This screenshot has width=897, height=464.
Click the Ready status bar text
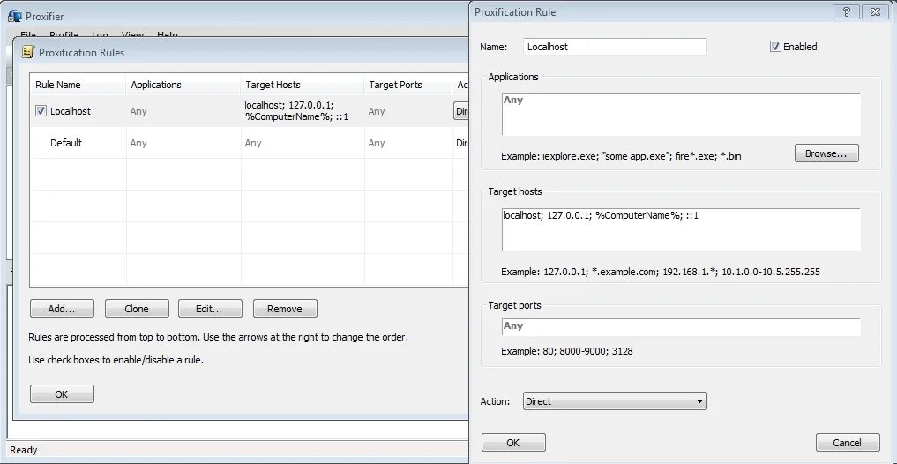24,450
